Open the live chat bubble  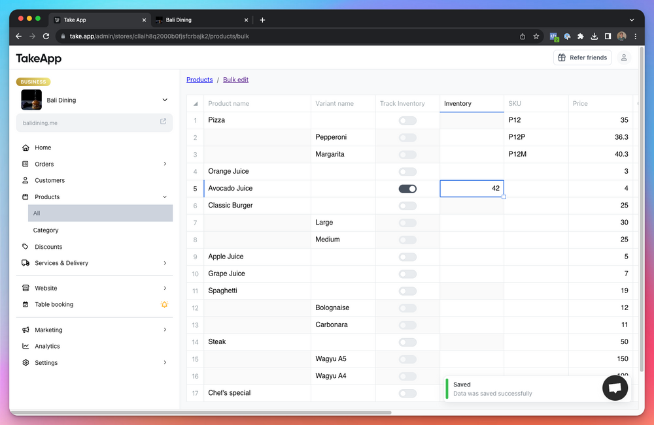(615, 388)
